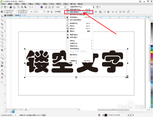Toggle the lock ratio button

click(32, 12)
